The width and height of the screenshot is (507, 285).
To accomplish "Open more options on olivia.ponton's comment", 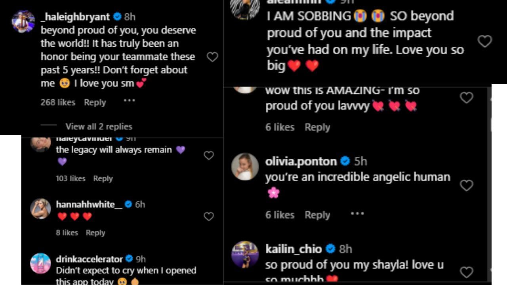I will 357,214.
